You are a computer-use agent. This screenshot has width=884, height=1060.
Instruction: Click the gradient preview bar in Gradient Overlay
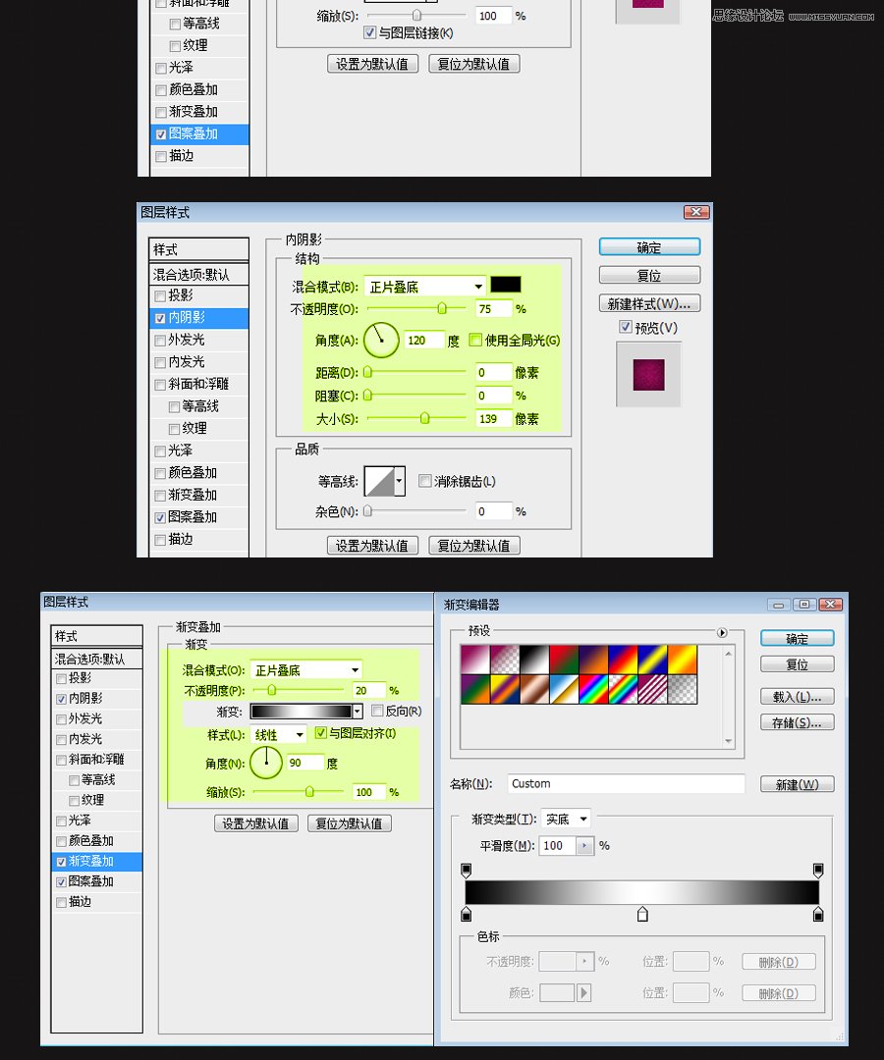[x=302, y=712]
